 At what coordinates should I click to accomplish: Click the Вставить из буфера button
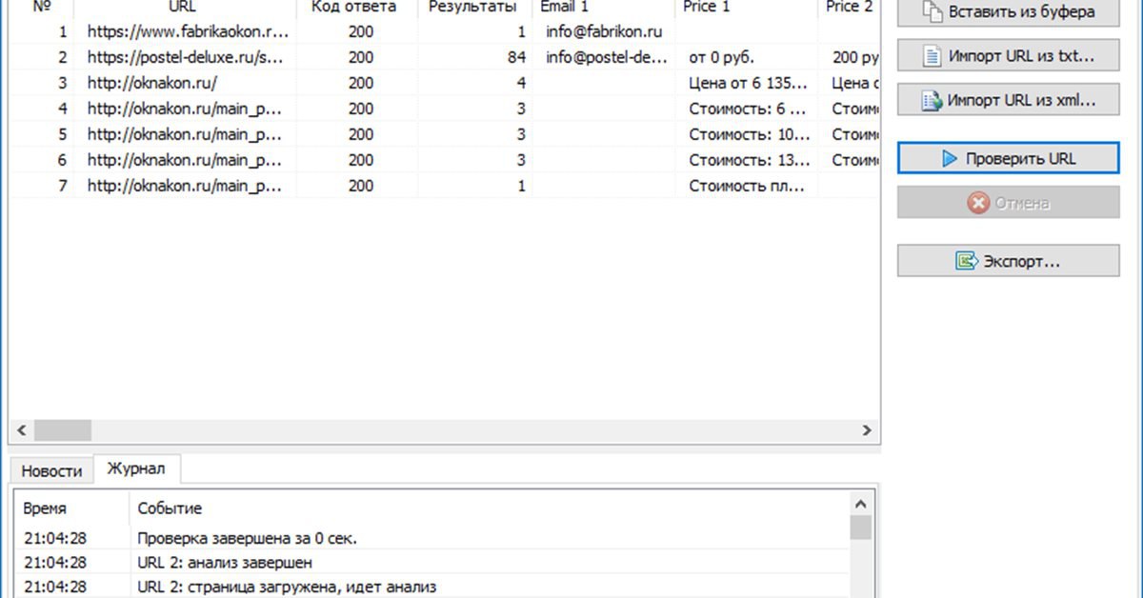point(1008,12)
